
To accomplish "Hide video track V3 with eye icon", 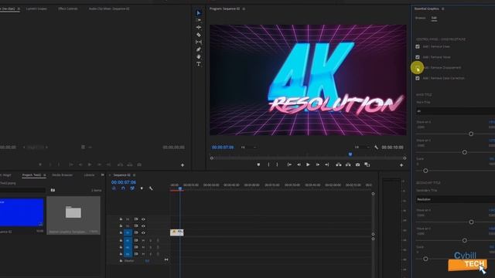I will coord(143,219).
